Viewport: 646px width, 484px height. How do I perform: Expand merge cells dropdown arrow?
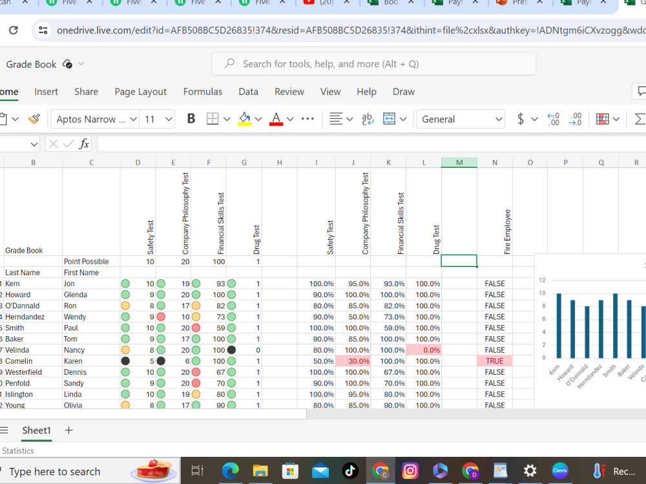[x=403, y=119]
